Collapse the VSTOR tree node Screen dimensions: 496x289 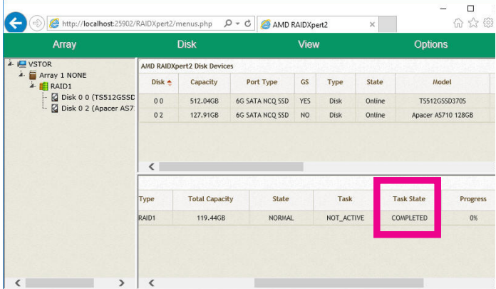point(10,64)
